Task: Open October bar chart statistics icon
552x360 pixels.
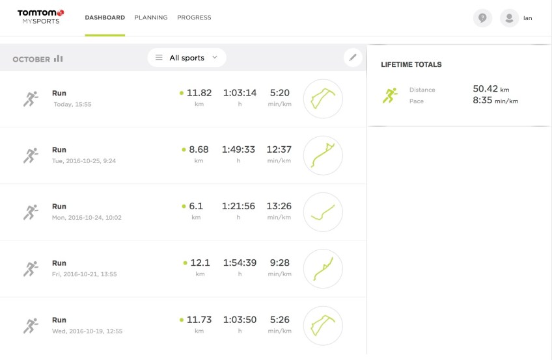Action: [59, 58]
